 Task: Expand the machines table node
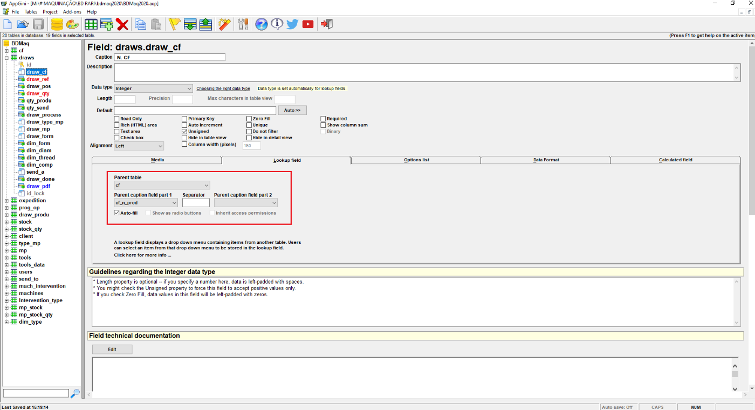point(7,293)
